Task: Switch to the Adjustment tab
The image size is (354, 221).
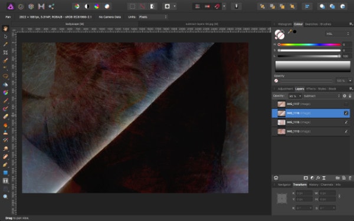Action: point(285,89)
